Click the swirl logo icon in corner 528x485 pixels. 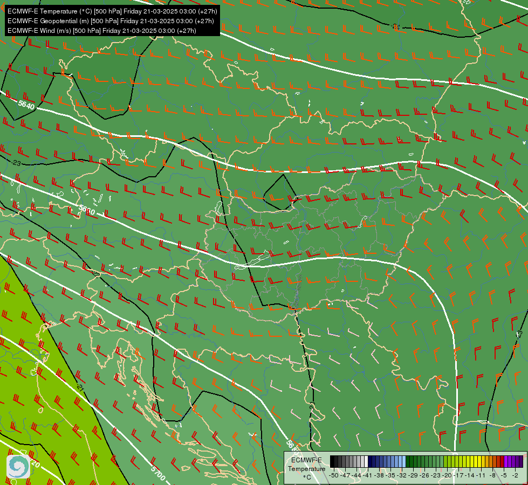click(18, 467)
